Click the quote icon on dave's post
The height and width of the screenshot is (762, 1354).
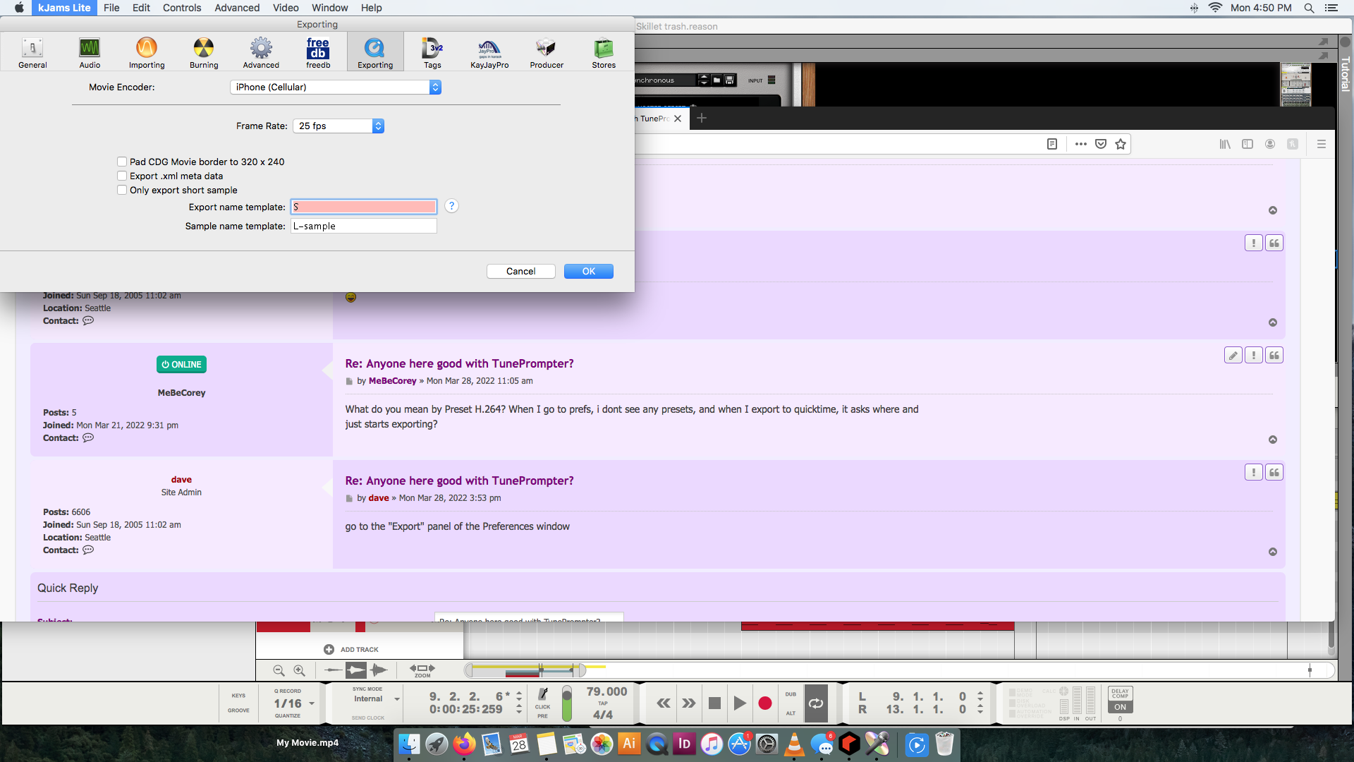click(1274, 473)
